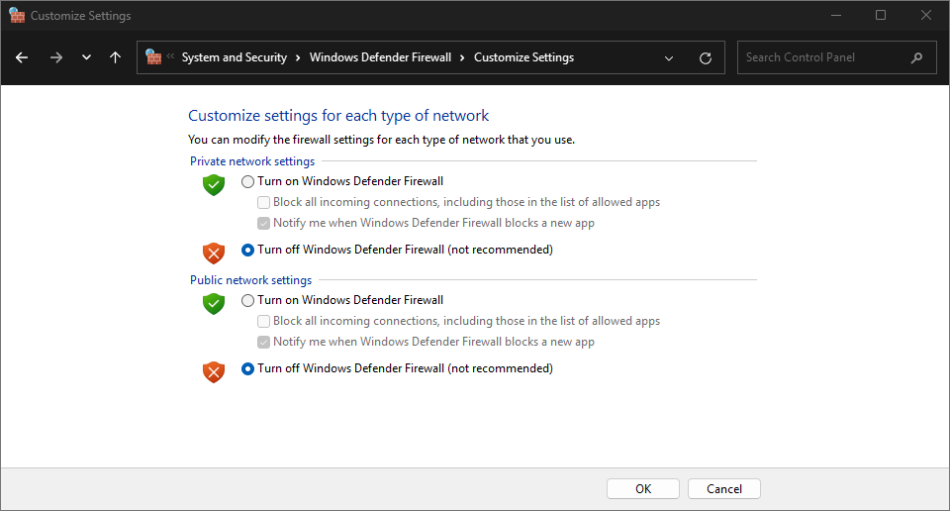Click 'Customize settings for each type of network' heading
950x511 pixels.
(x=338, y=116)
